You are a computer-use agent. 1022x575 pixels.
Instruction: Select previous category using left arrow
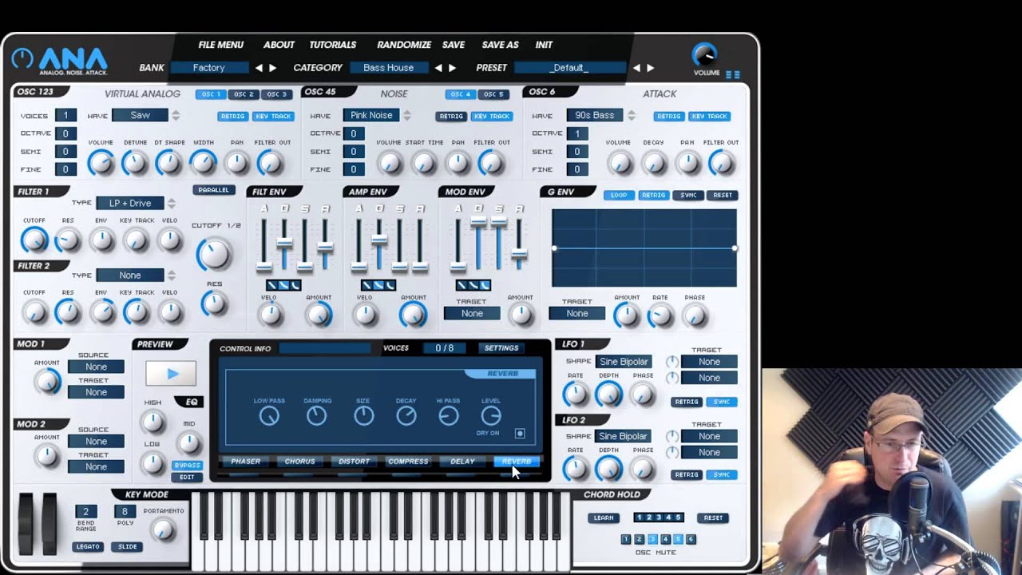click(x=438, y=68)
